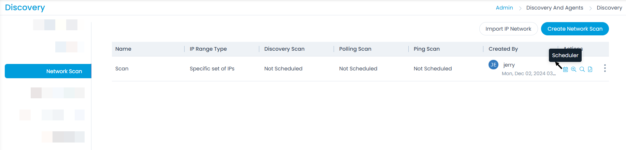
Task: Open the Scheduler calendar icon for Scan
Action: coord(565,69)
